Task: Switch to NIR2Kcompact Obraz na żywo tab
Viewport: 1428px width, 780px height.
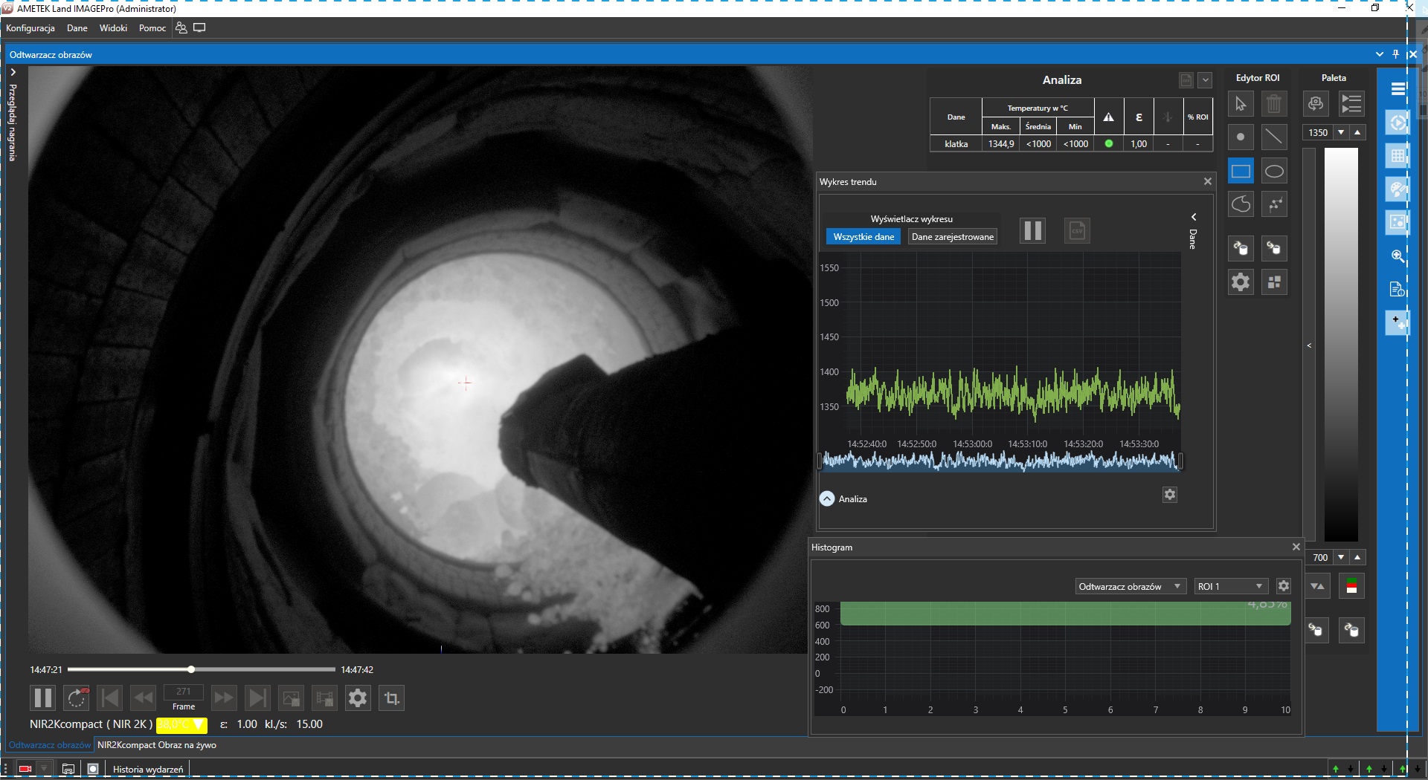Action: (157, 745)
